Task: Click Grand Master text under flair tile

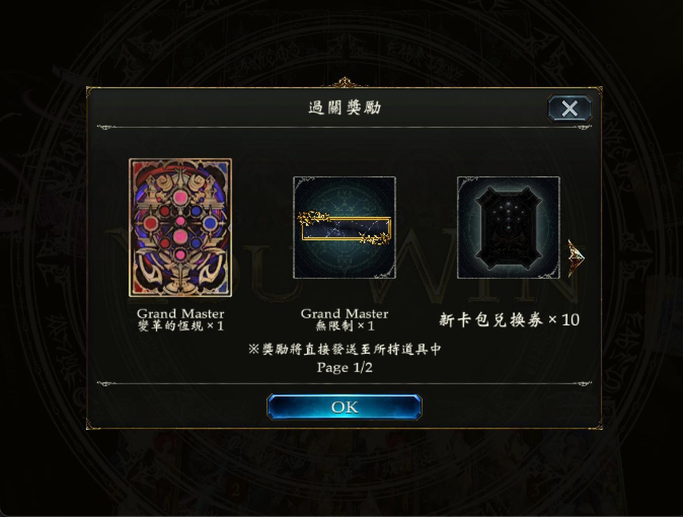Action: (345, 314)
